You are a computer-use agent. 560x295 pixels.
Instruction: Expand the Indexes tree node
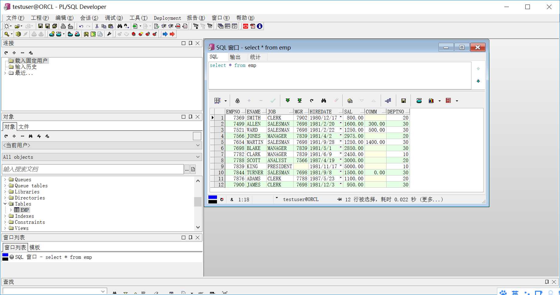click(5, 216)
